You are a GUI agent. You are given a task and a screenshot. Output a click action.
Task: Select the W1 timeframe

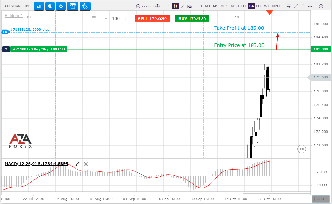coord(267,6)
